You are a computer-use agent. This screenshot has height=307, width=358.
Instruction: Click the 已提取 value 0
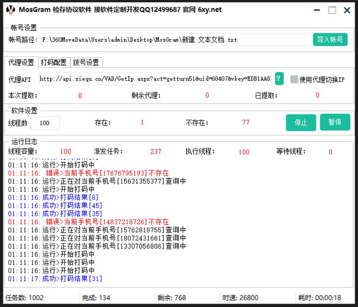click(317, 95)
